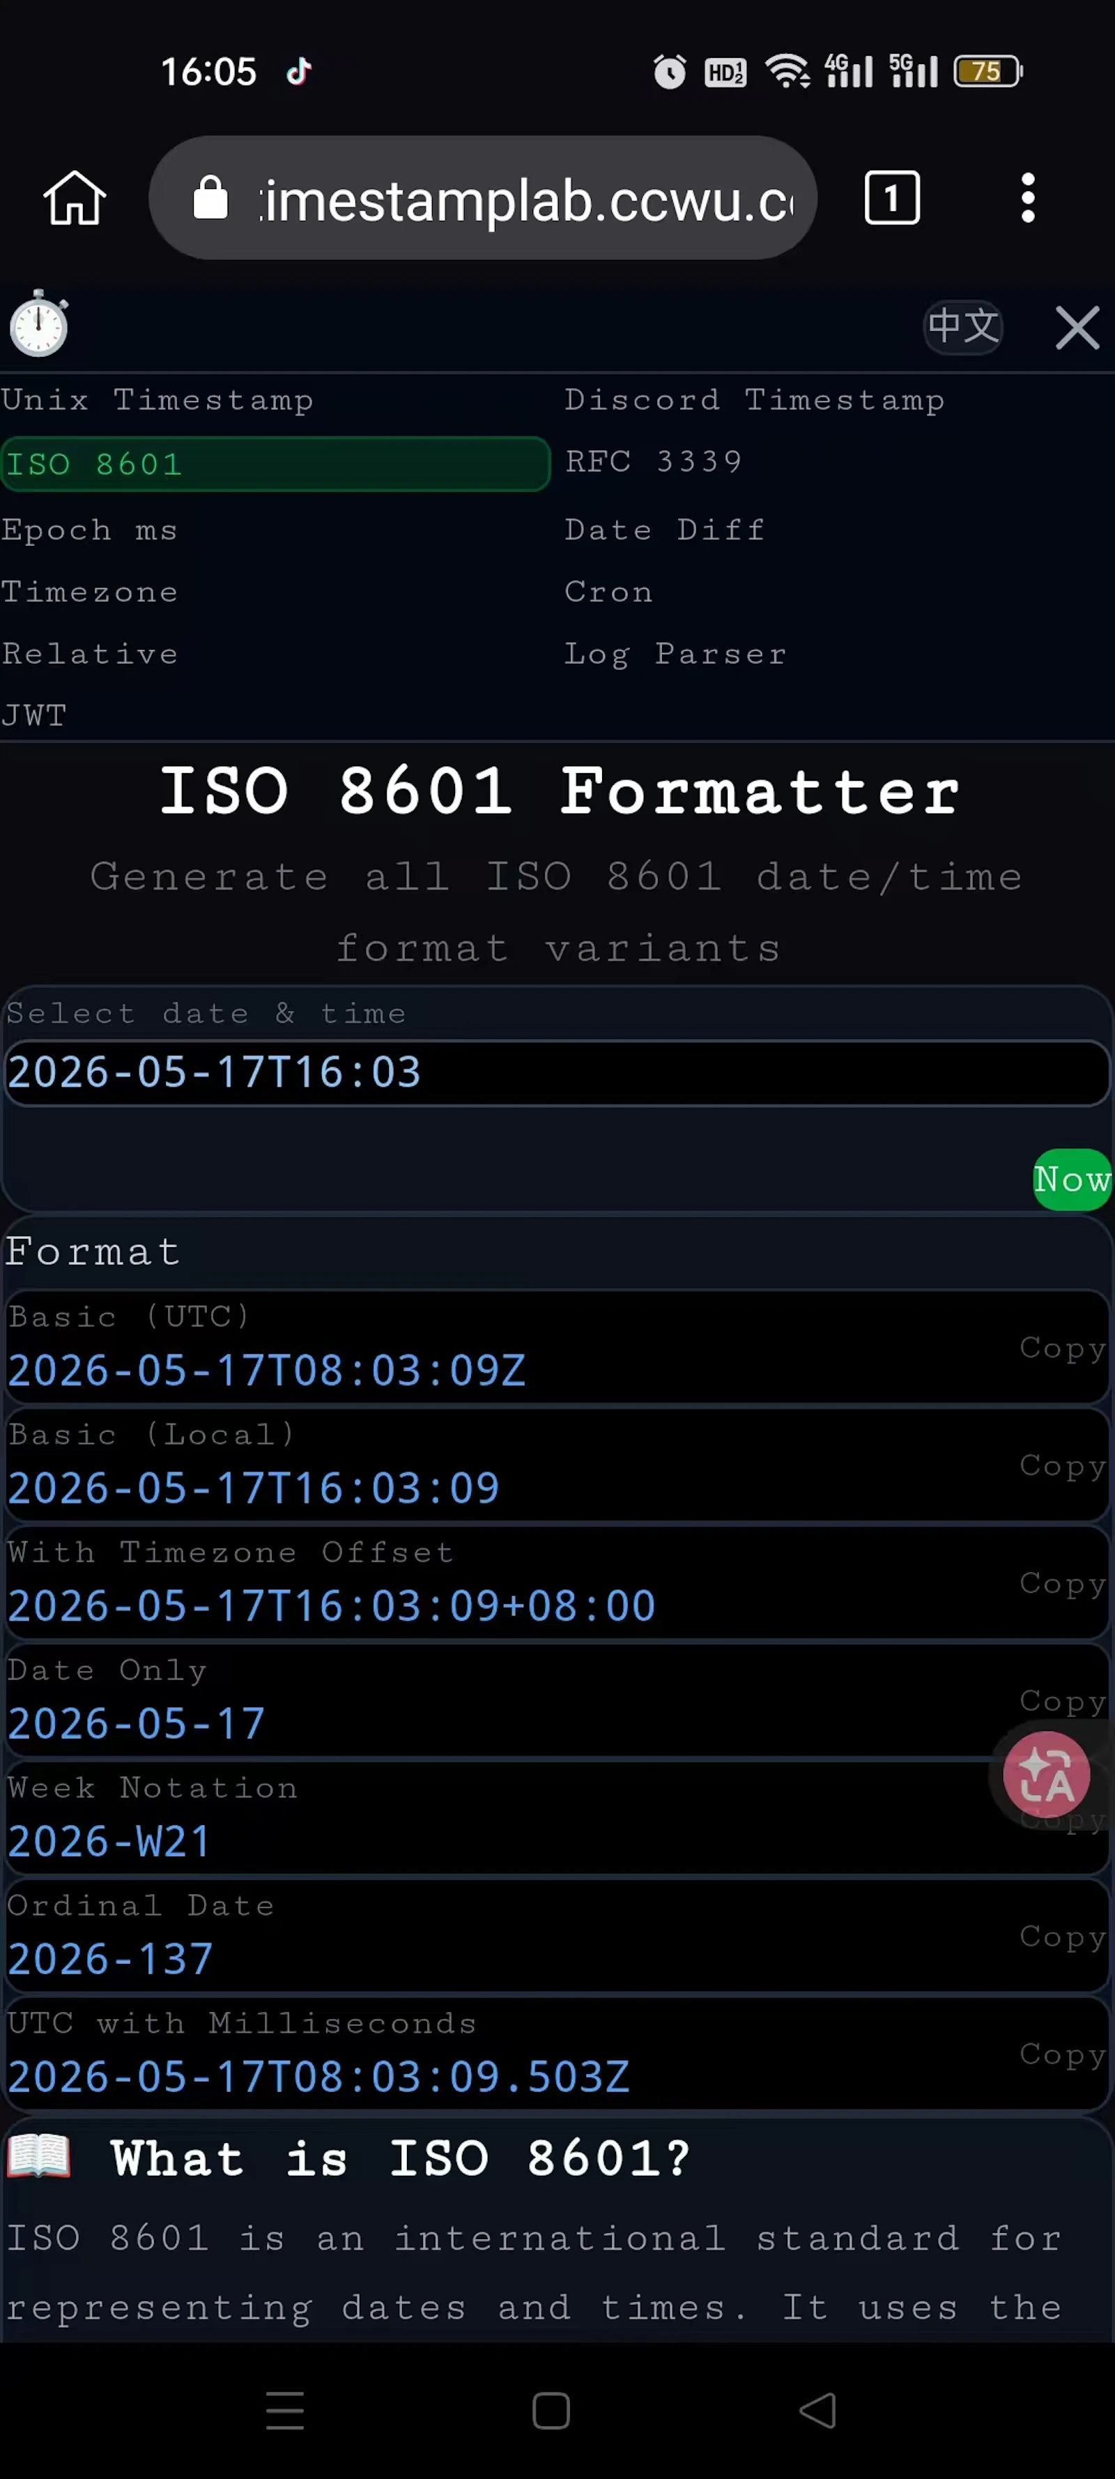Select the 2026-137 ordinal date value
This screenshot has height=2479, width=1115.
pyautogui.click(x=109, y=1960)
